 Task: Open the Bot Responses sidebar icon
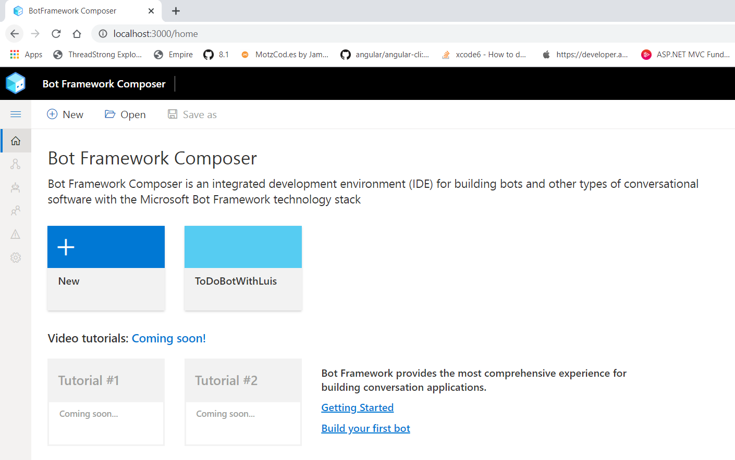pos(16,187)
